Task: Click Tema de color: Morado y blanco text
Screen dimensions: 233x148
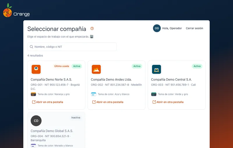Action: tap(55, 146)
